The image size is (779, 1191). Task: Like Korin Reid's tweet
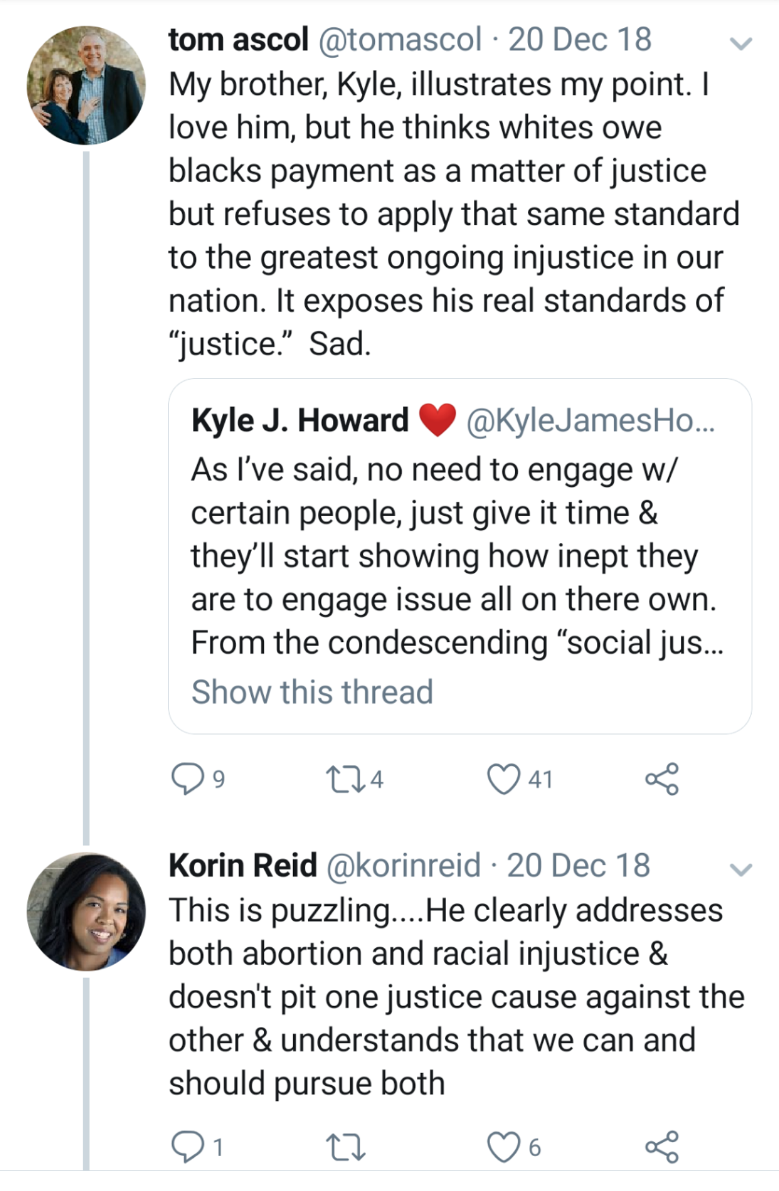[x=503, y=1147]
